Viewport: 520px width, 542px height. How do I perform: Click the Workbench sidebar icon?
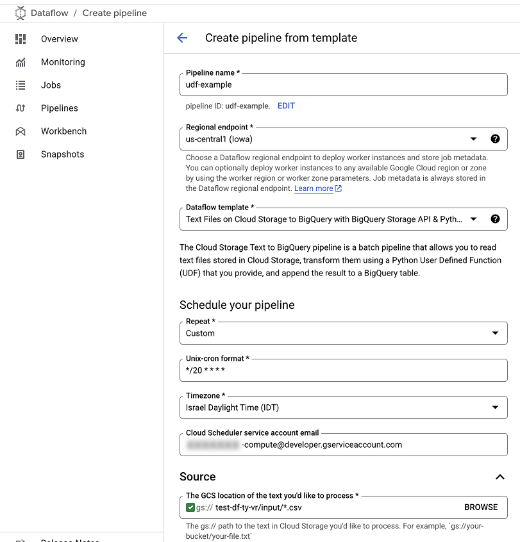pyautogui.click(x=21, y=131)
